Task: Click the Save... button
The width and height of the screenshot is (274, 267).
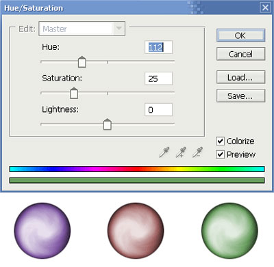Action: pyautogui.click(x=240, y=96)
